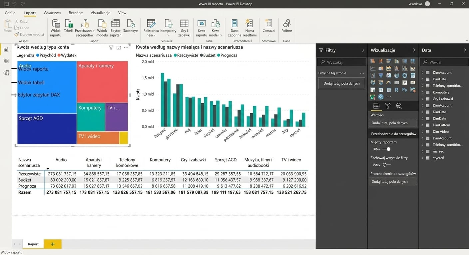The width and height of the screenshot is (469, 255).
Task: Select the gauge visualization icon
Action: coord(389,83)
